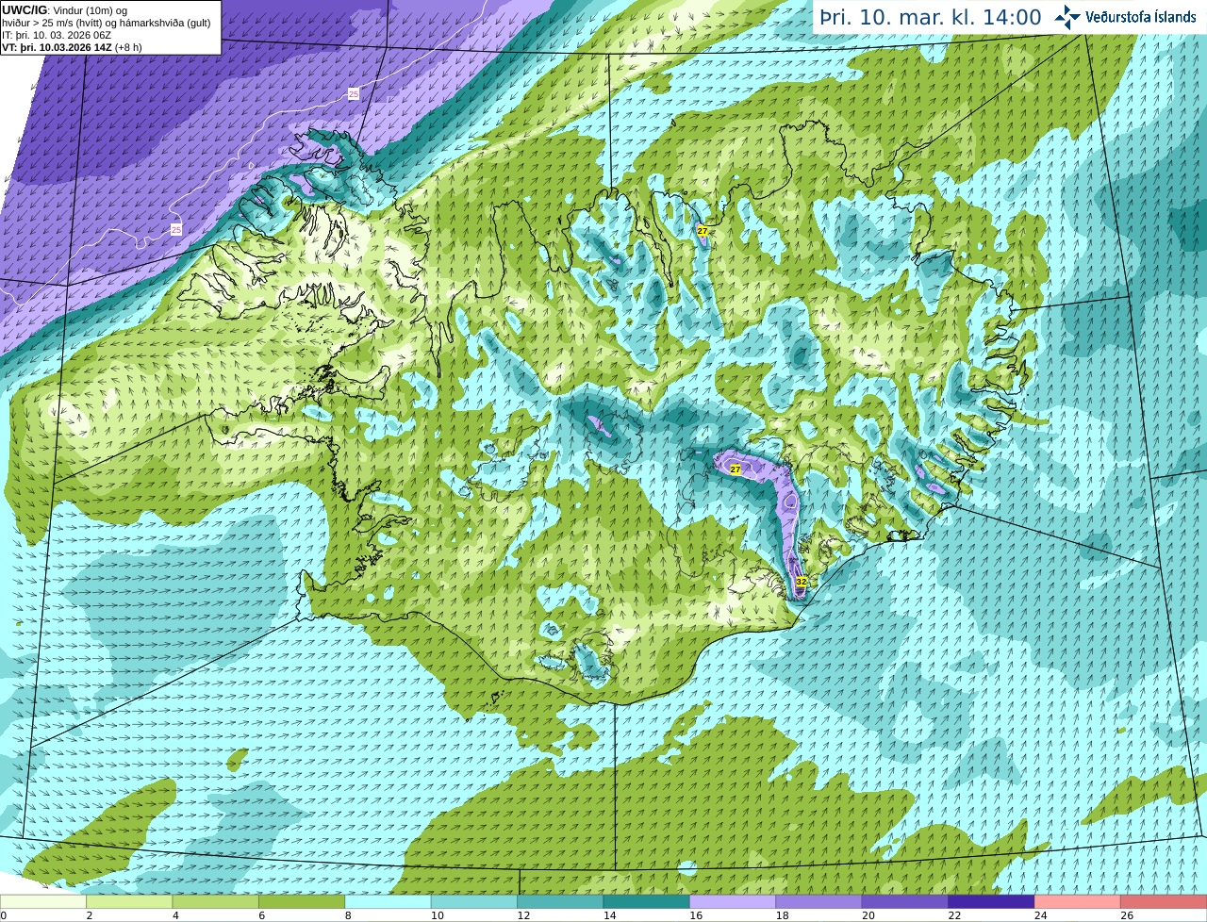Screen dimensions: 1207x922
Task: Click the Veðurstofa Íslands logo symbol
Action: (1067, 17)
